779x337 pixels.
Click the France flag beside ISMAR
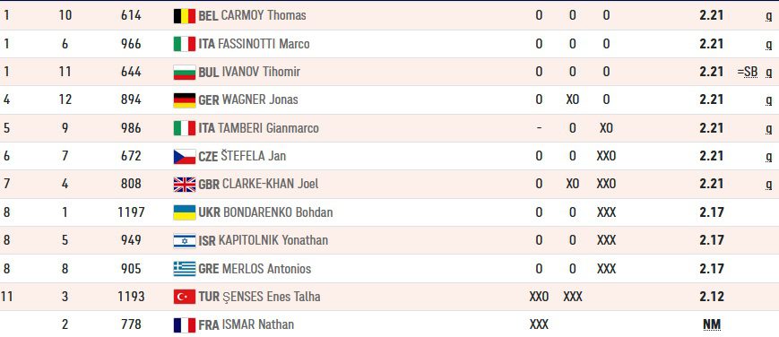coord(185,325)
